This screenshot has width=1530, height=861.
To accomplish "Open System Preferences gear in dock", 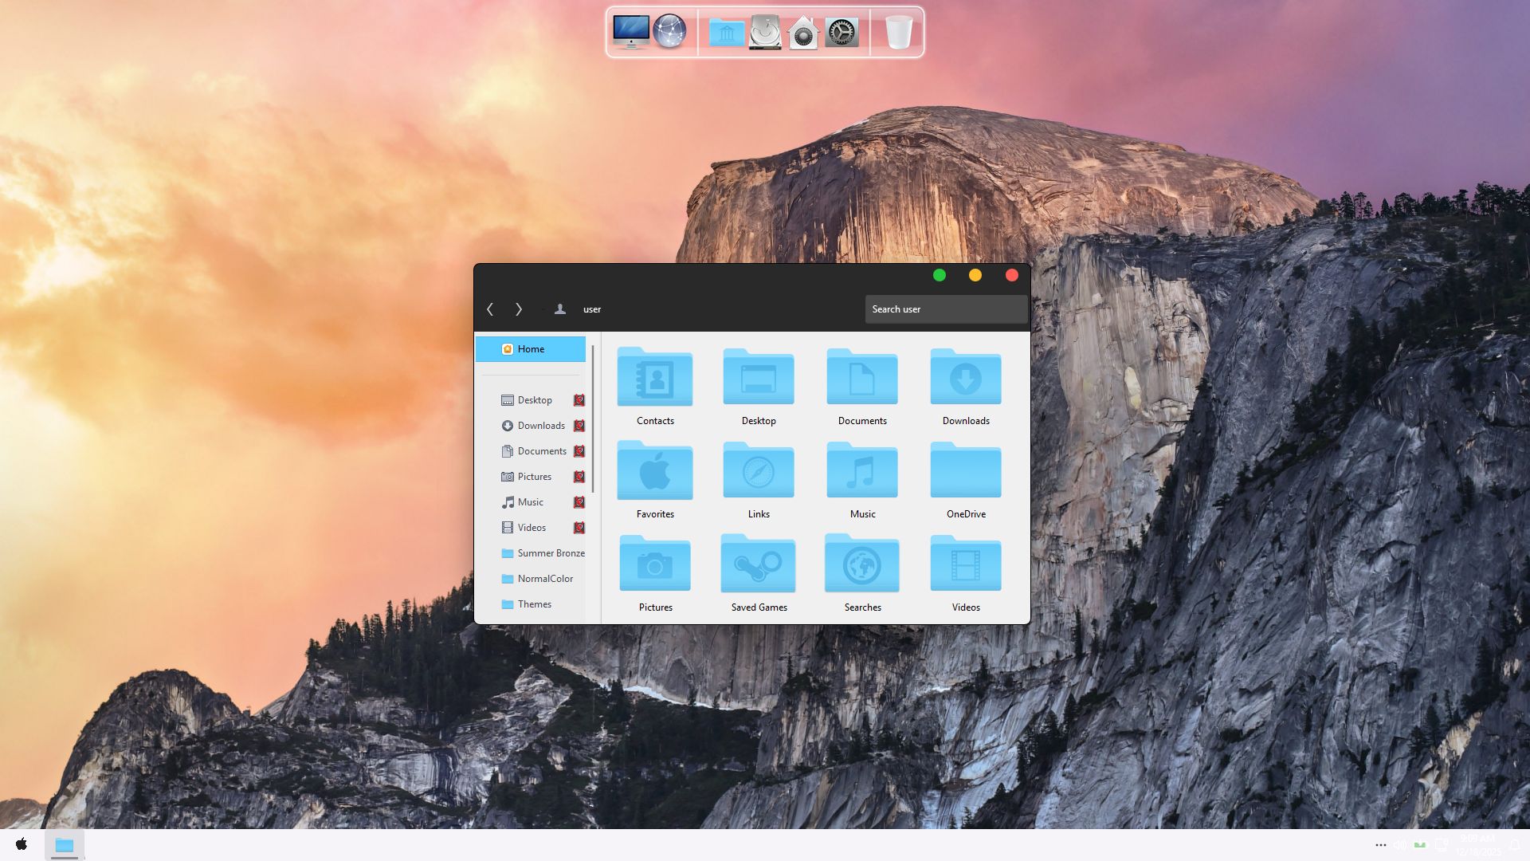I will (841, 33).
